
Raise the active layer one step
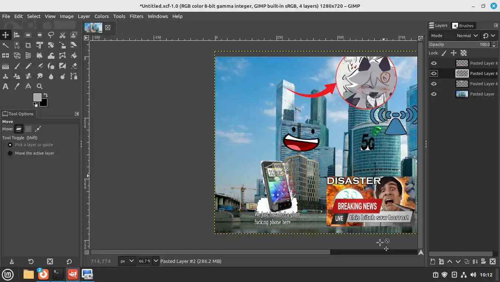tap(450, 261)
